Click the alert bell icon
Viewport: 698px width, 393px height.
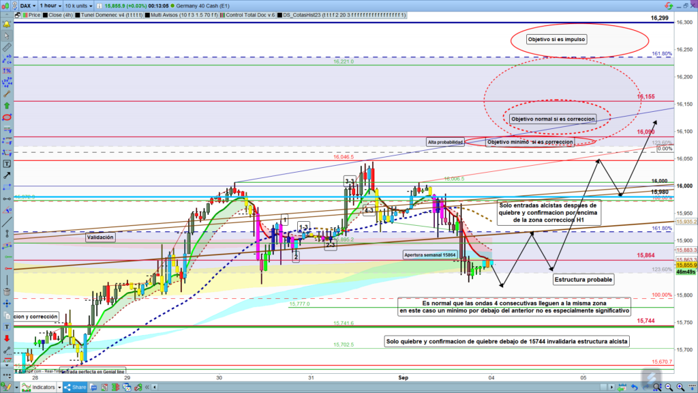tap(7, 23)
